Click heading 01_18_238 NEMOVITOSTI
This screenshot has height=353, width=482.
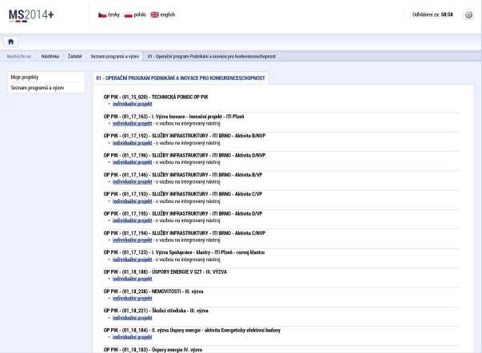(153, 292)
